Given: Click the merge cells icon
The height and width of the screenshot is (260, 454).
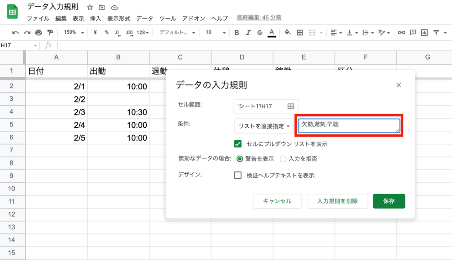Looking at the screenshot, I should click(312, 32).
